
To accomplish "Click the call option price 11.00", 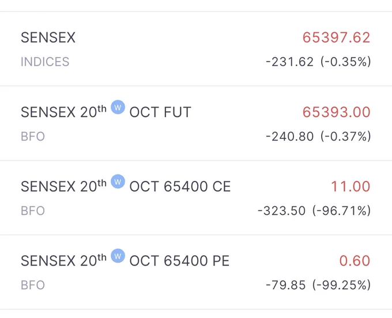I will [350, 186].
